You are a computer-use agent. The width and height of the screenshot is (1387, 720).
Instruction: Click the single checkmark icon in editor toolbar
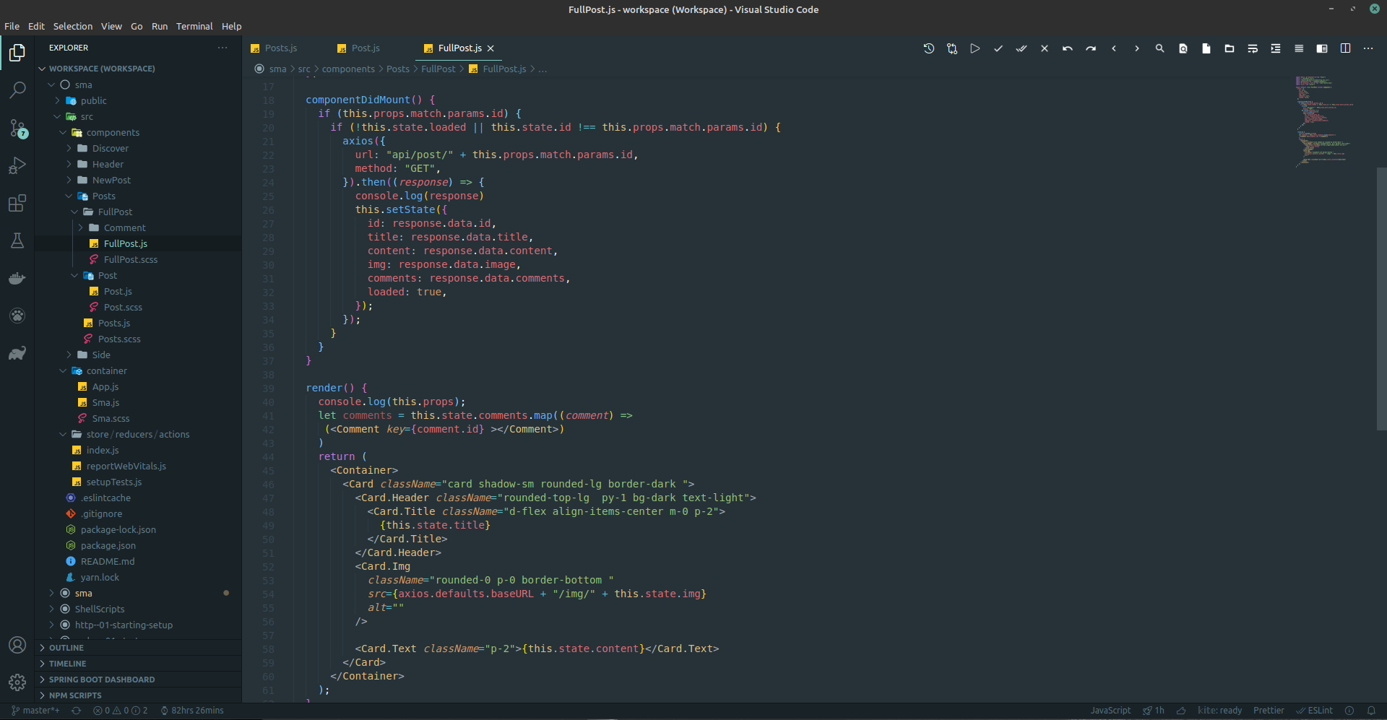pos(998,48)
